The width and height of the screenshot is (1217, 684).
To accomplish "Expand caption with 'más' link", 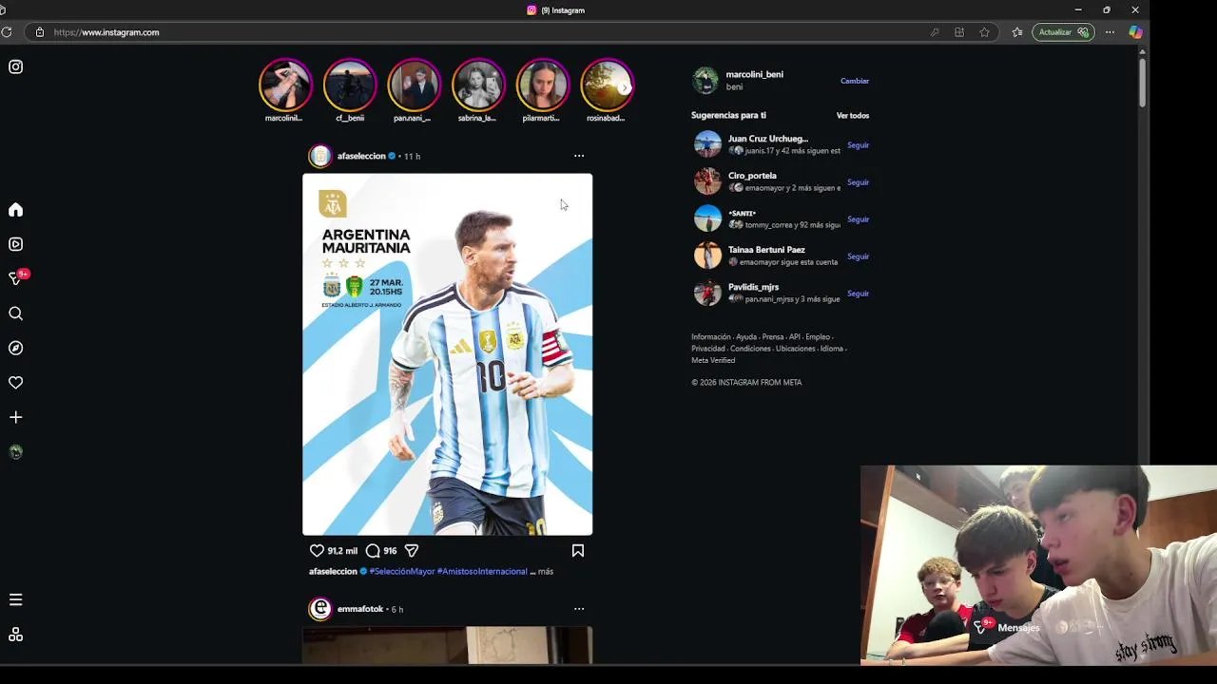I will (x=546, y=571).
